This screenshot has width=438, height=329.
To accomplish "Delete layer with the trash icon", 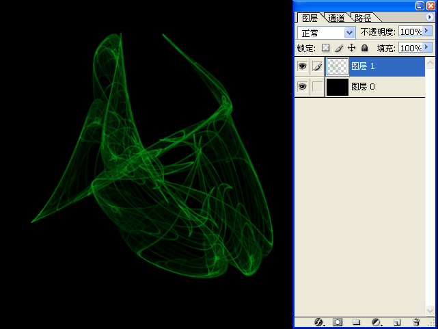I will 416,322.
